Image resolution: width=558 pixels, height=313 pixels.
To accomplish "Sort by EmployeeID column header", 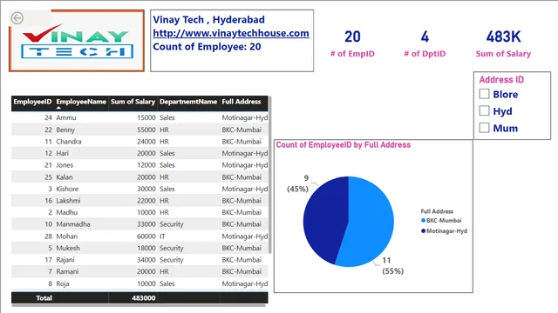I will [x=32, y=102].
